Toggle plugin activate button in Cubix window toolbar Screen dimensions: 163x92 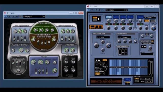click(88, 10)
